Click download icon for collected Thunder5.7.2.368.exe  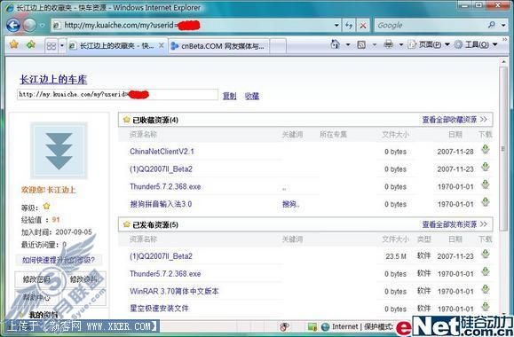point(486,184)
